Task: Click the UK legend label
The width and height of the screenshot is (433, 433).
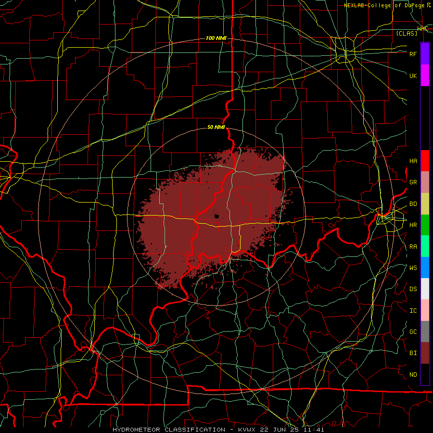Action: click(x=413, y=76)
